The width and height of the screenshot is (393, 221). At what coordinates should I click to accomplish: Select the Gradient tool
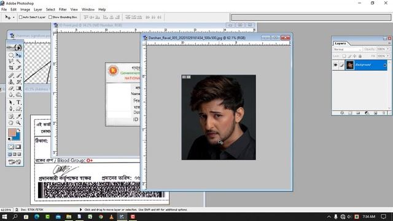[x=18, y=88]
